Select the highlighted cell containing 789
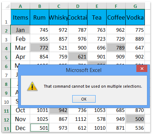 (116, 47)
